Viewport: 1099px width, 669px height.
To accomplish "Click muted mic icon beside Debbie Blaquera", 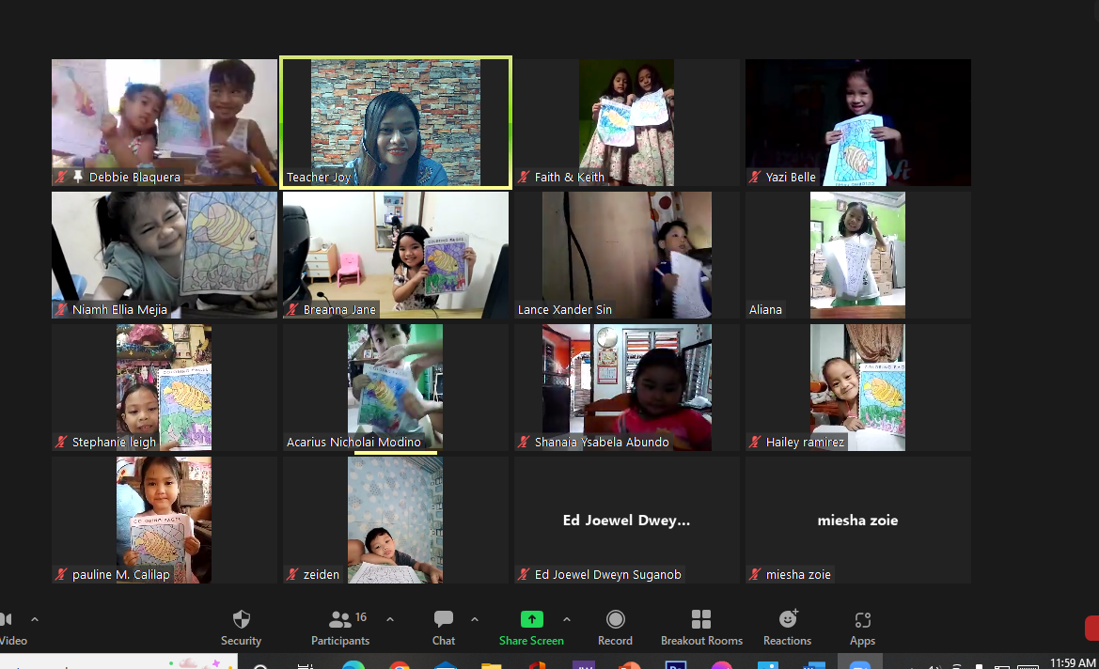I will tap(61, 177).
